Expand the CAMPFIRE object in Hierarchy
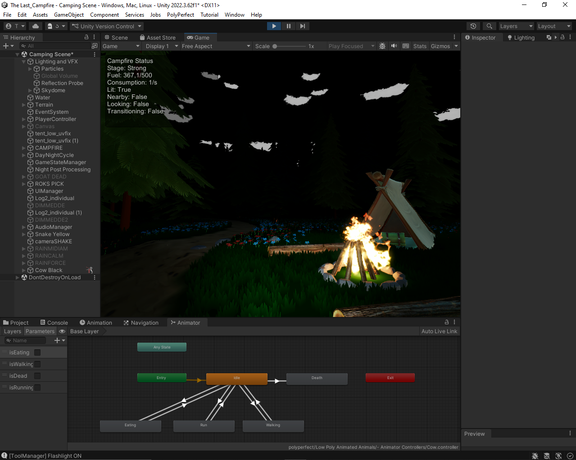This screenshot has height=460, width=576. [24, 148]
